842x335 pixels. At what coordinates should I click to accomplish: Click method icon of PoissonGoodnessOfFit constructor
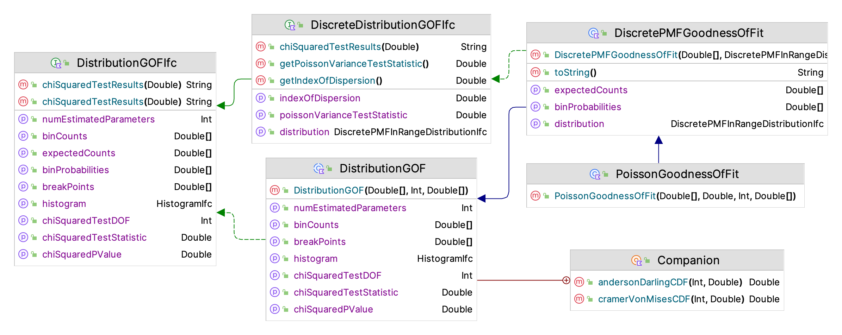click(535, 196)
